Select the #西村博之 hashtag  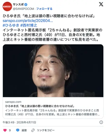(x=29, y=25)
